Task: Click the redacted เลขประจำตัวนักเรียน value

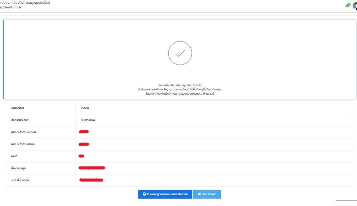Action: click(x=84, y=144)
